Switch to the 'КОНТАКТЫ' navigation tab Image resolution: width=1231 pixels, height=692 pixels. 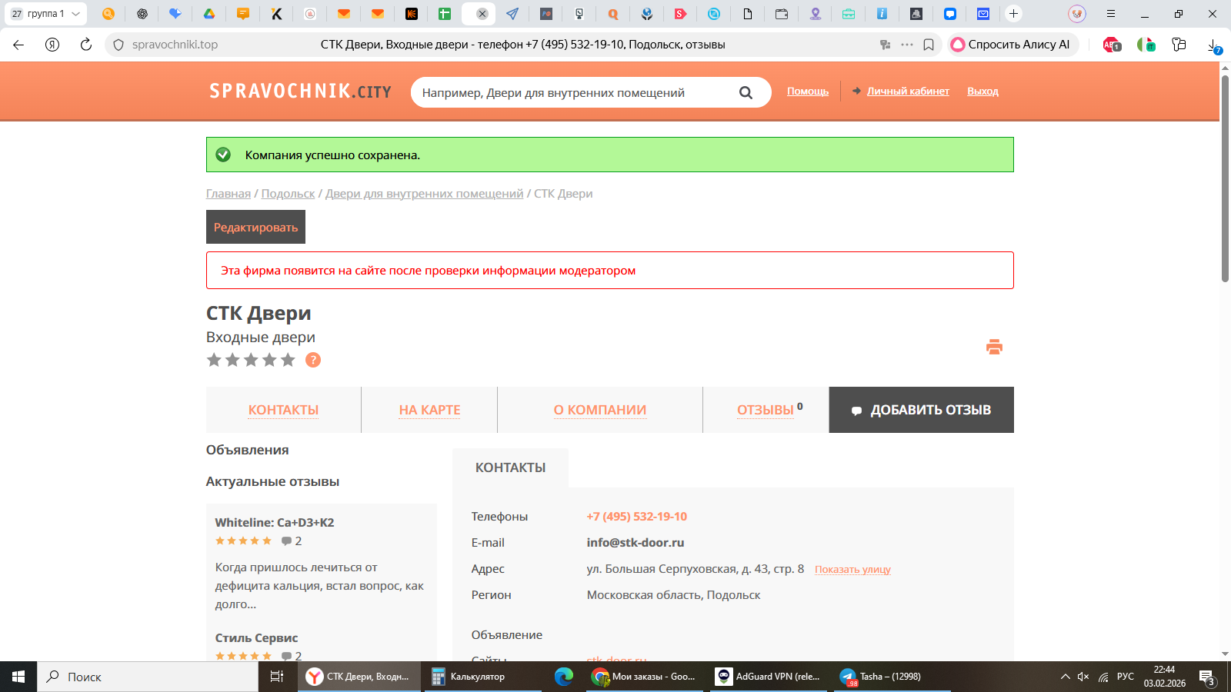283,410
